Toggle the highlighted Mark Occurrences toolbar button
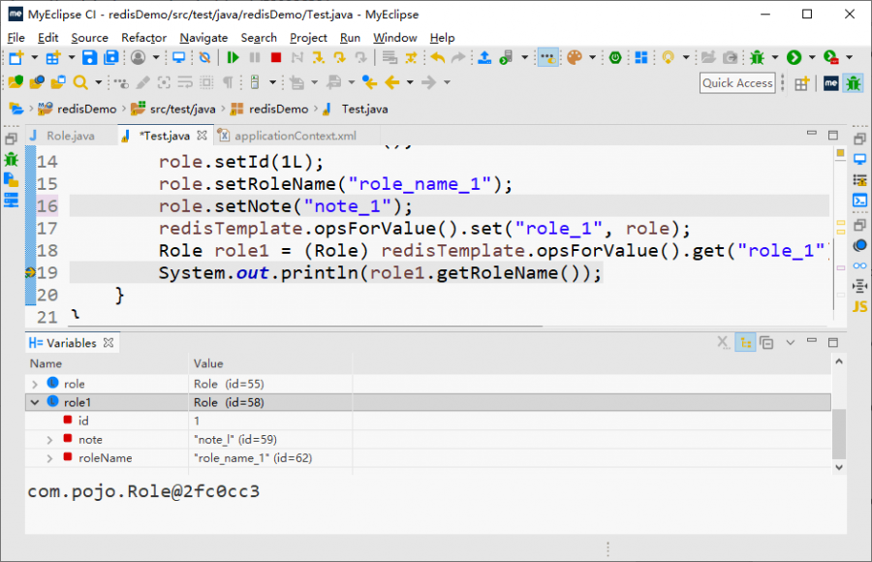872x562 pixels. (547, 59)
